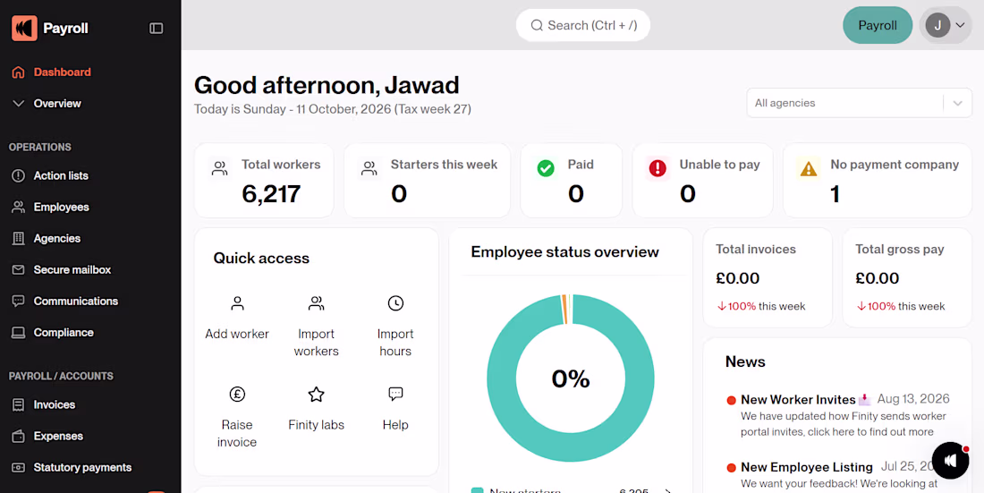
Task: Click the Add worker quick access label
Action: [x=237, y=334]
